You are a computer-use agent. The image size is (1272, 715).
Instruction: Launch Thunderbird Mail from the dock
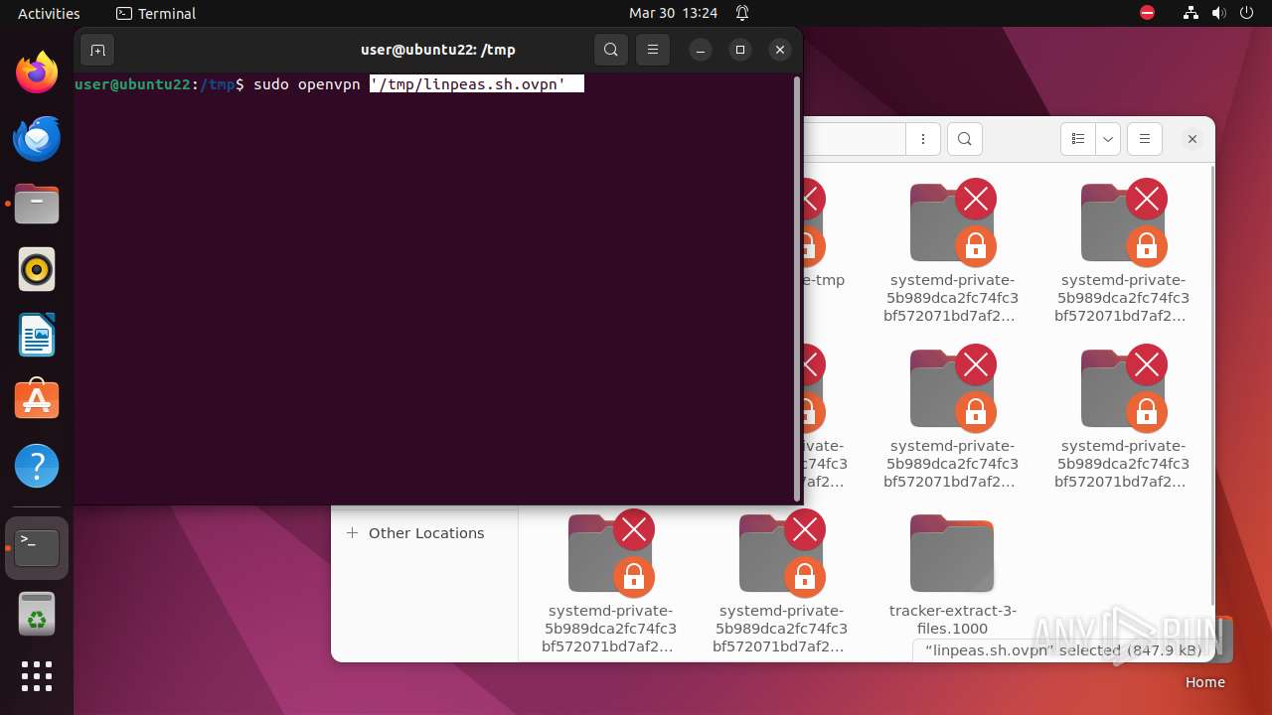[37, 138]
